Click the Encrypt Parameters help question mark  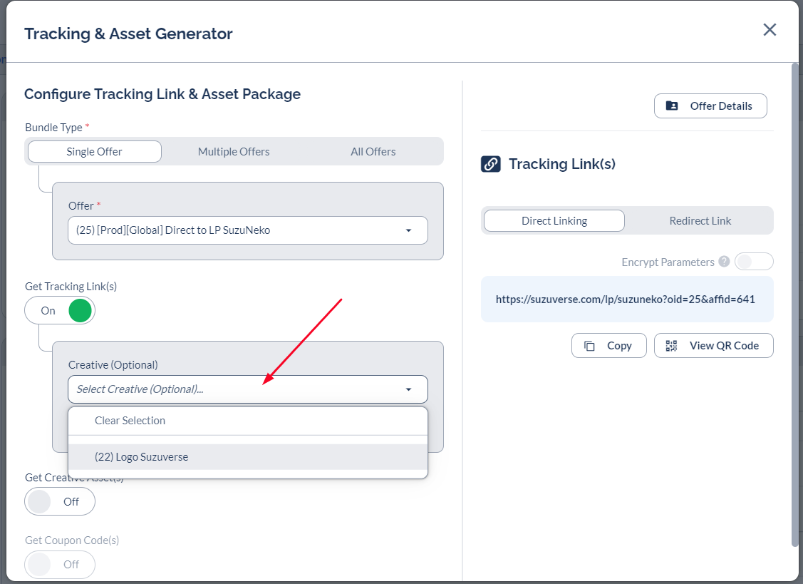(724, 262)
